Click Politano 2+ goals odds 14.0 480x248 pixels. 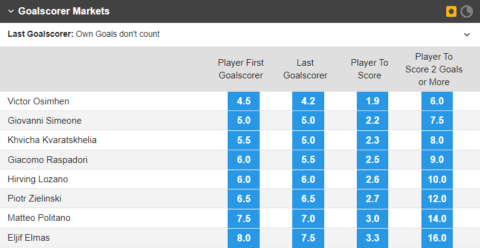click(x=437, y=218)
